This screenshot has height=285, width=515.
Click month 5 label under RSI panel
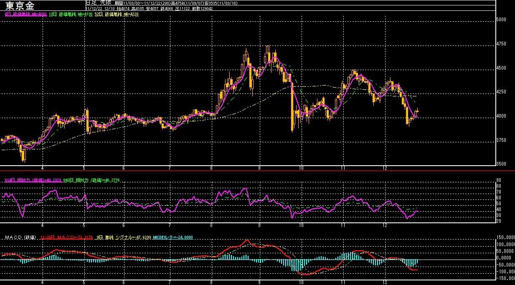click(x=84, y=225)
